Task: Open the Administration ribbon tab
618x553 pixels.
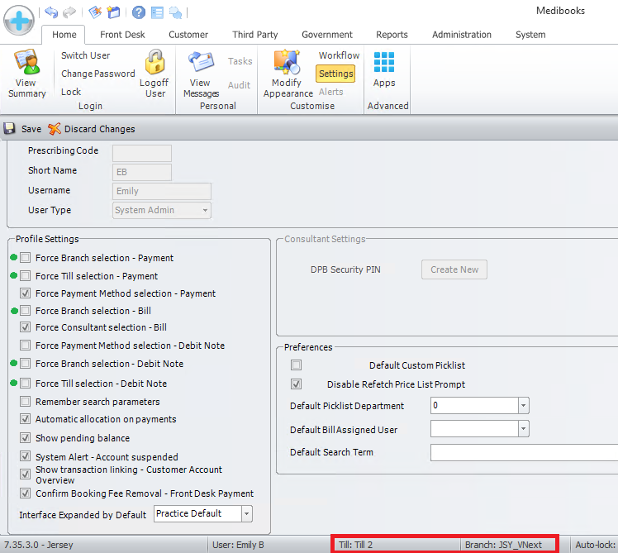Action: [461, 35]
